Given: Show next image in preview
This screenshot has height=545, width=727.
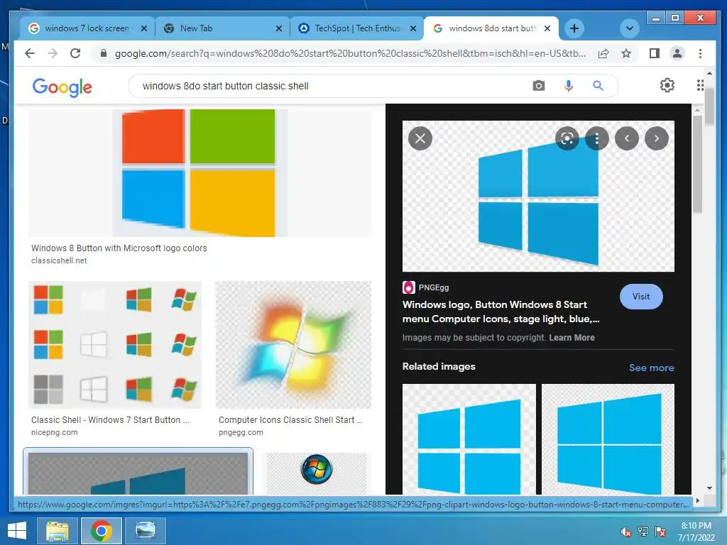Looking at the screenshot, I should [657, 138].
